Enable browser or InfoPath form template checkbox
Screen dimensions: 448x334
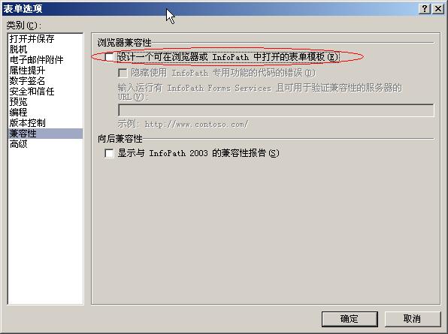tap(109, 57)
